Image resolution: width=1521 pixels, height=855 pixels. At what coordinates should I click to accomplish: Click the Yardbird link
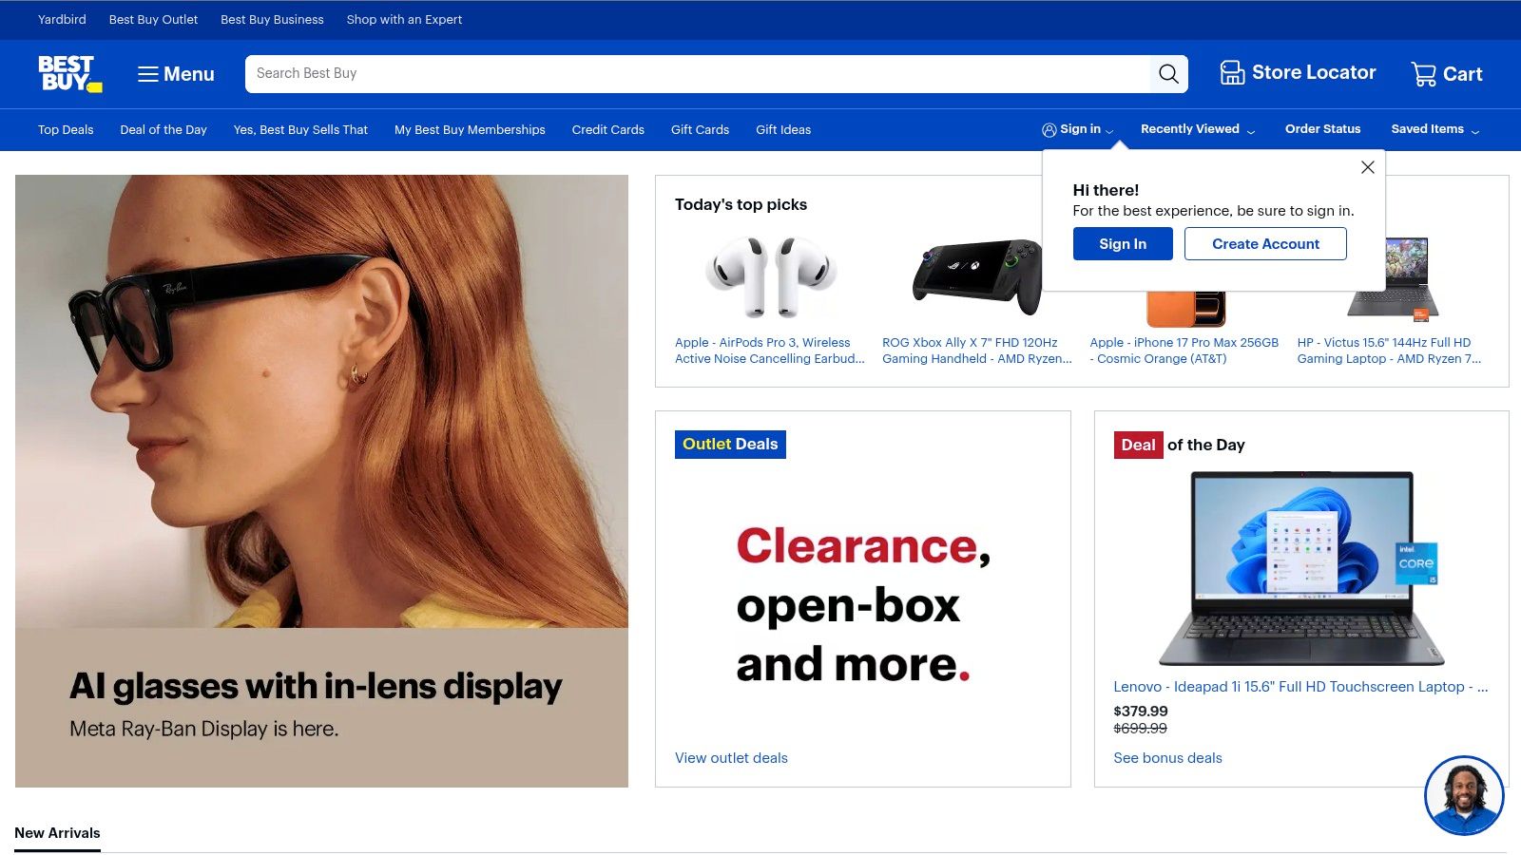pos(62,19)
